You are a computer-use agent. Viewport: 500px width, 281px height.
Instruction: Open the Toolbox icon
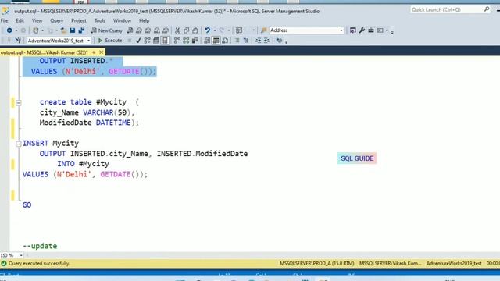click(371, 30)
